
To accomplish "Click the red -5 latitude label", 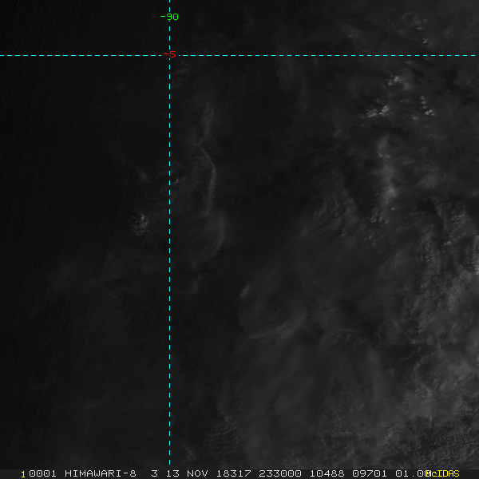I will (169, 54).
